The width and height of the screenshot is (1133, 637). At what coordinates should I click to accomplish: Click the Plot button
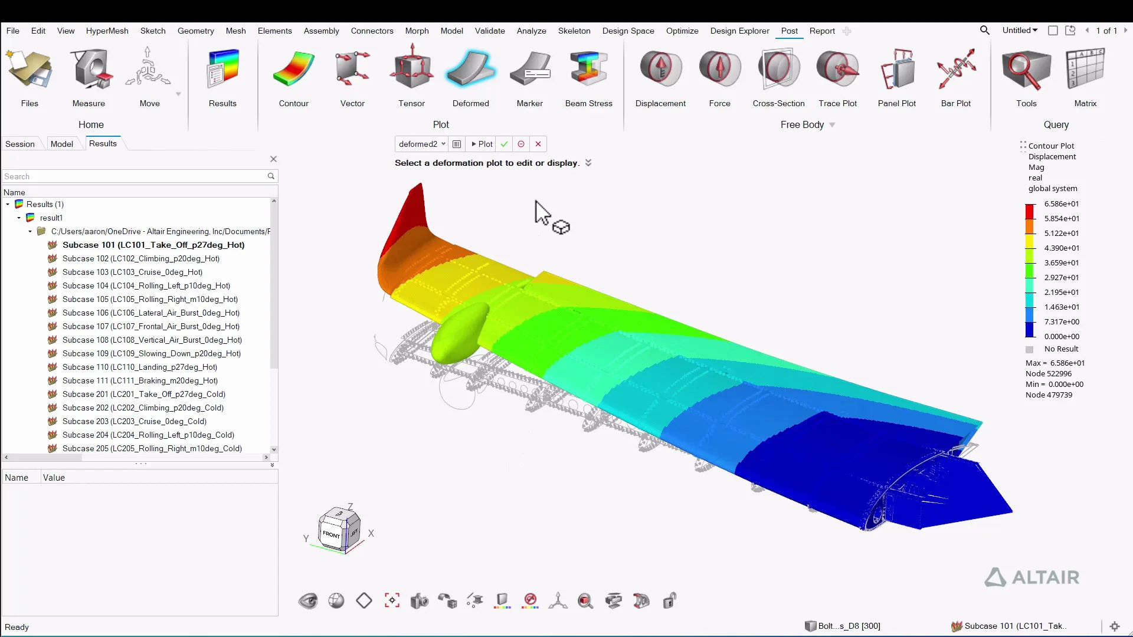tap(482, 144)
